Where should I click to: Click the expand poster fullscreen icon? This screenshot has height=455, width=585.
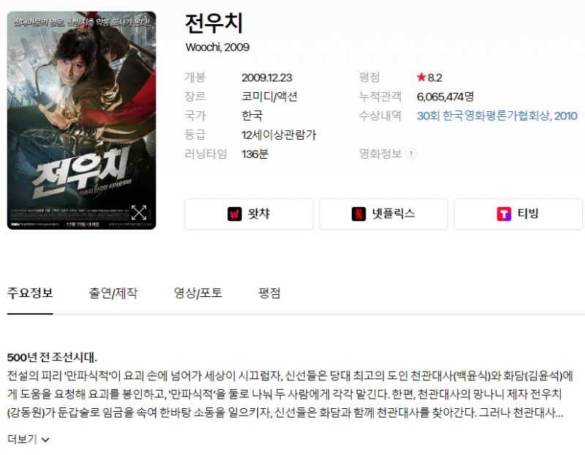coord(139,213)
